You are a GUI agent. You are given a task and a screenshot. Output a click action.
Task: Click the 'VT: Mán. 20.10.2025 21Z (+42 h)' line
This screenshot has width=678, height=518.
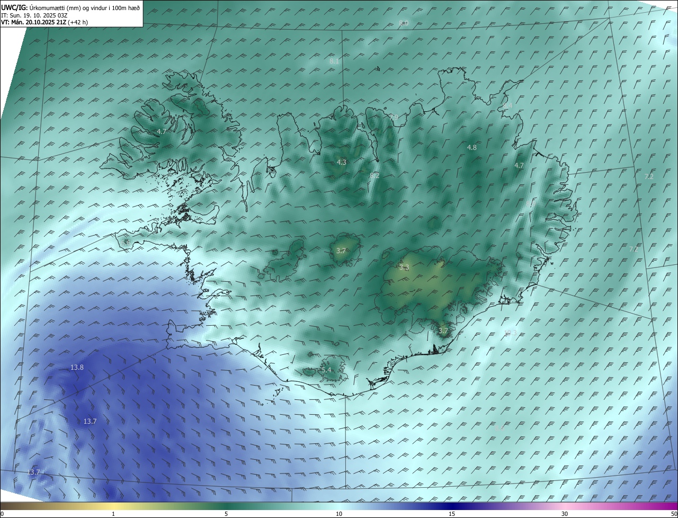click(44, 22)
